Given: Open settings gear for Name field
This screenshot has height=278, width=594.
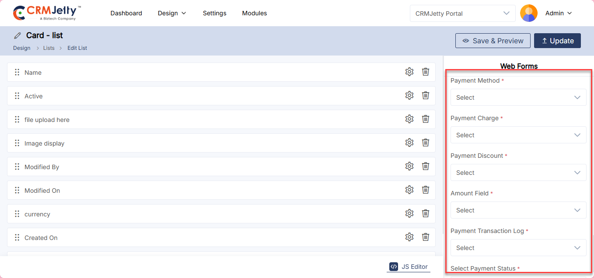Looking at the screenshot, I should pos(409,72).
